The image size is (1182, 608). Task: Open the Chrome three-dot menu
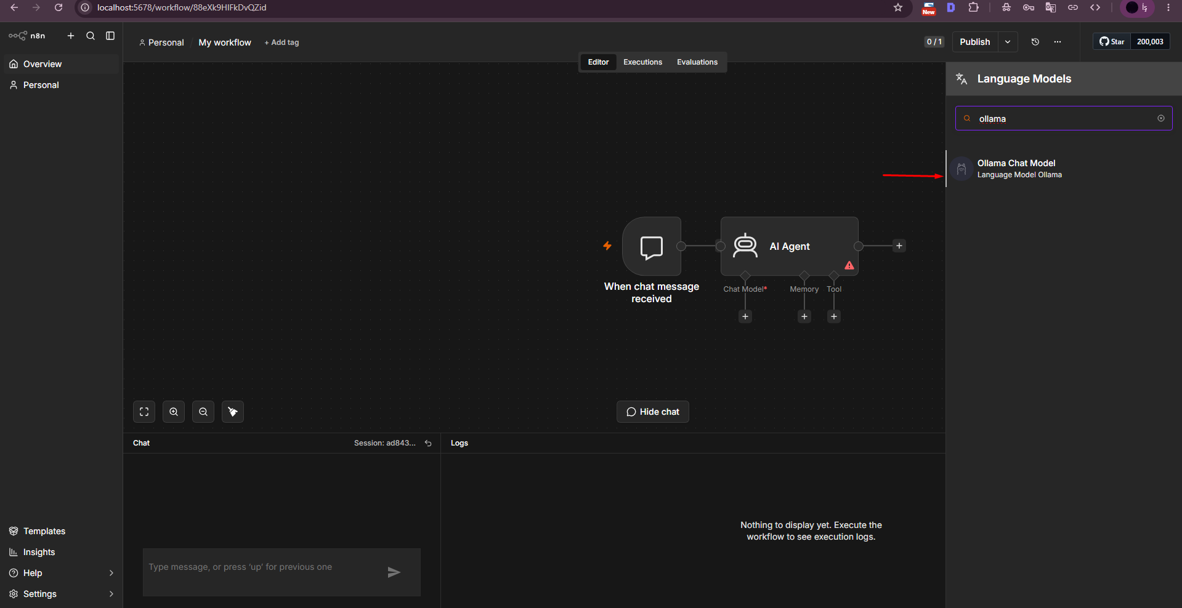(1168, 7)
